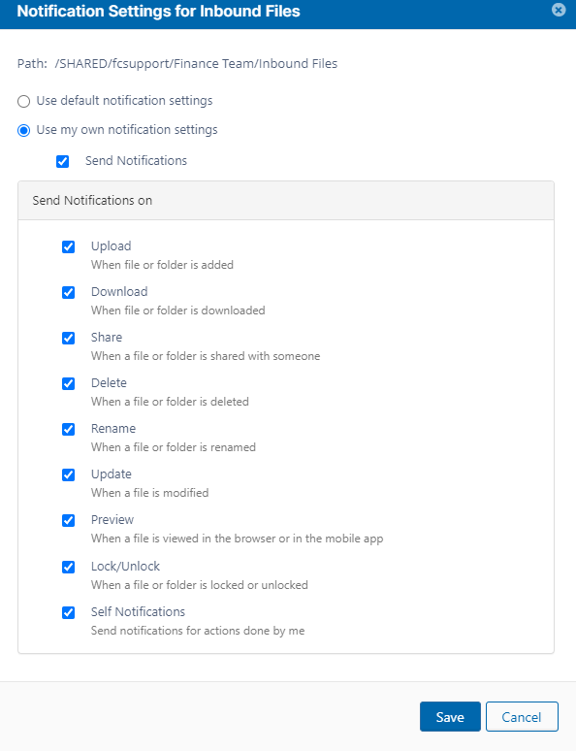Toggle the Download notification checkbox
The image size is (576, 751).
[69, 292]
